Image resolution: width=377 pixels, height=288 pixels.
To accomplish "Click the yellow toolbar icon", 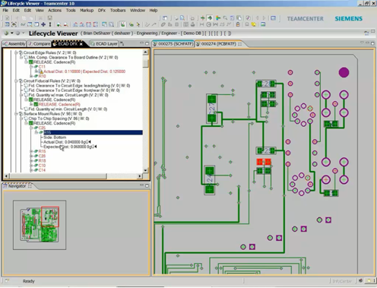I will (254, 24).
